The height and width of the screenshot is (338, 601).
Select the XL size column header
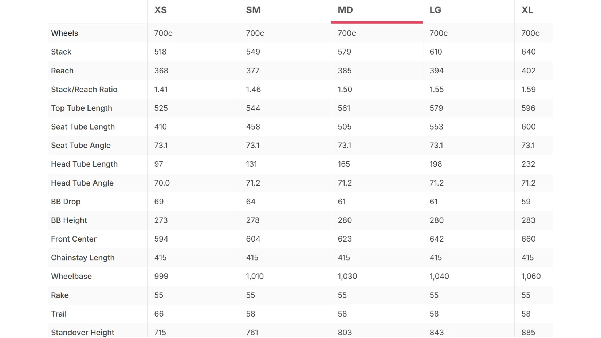527,10
